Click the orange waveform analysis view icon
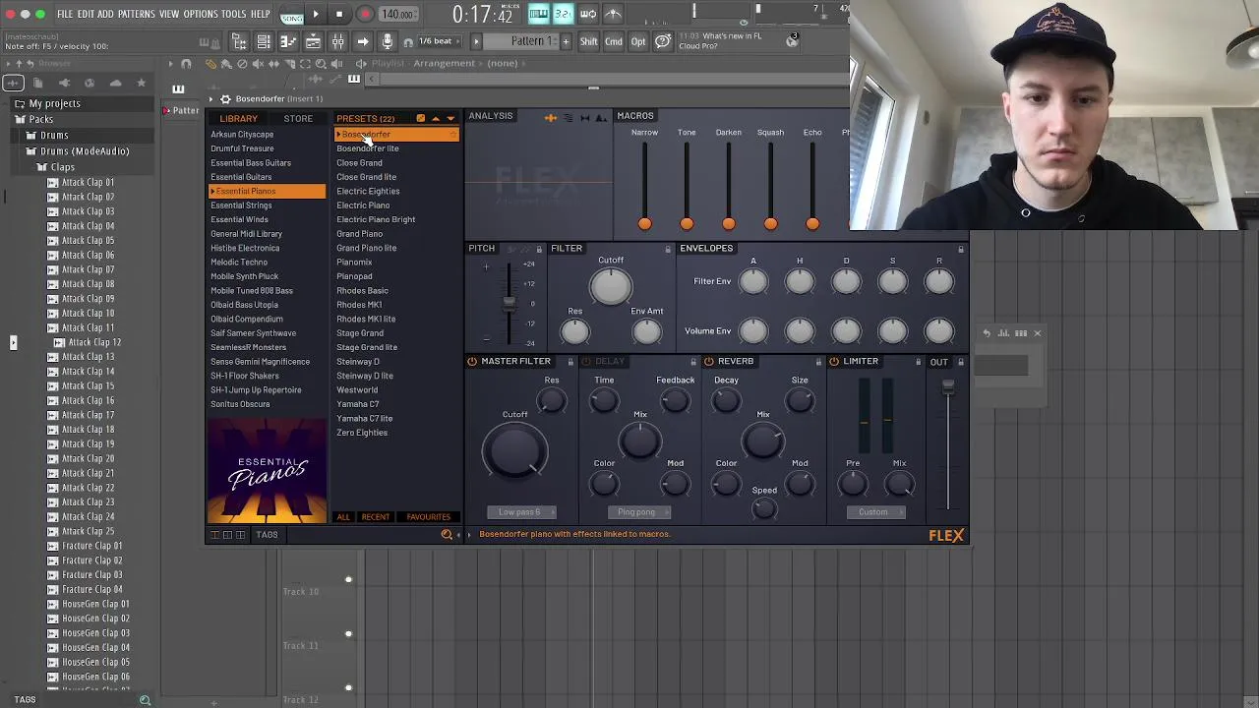This screenshot has height=708, width=1259. click(x=550, y=117)
